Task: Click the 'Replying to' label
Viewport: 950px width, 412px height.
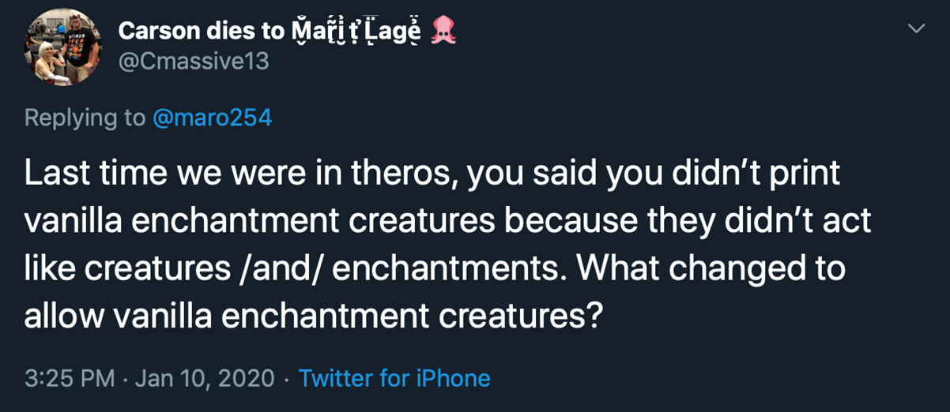Action: click(85, 118)
